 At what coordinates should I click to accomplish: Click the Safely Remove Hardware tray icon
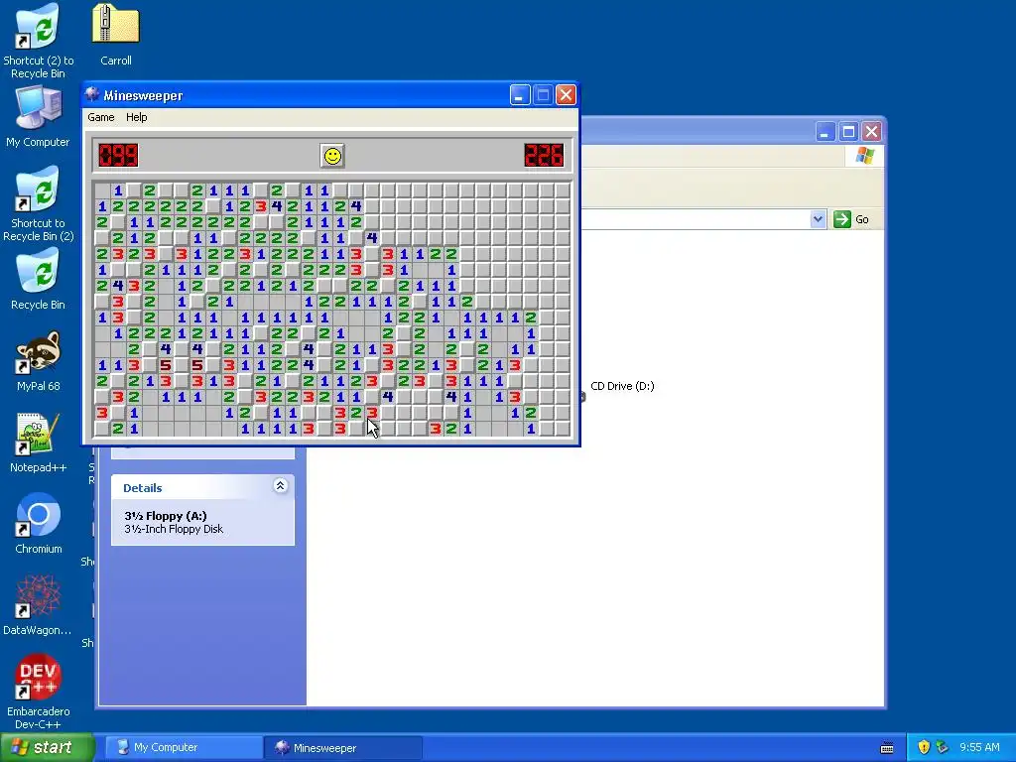[x=943, y=747]
